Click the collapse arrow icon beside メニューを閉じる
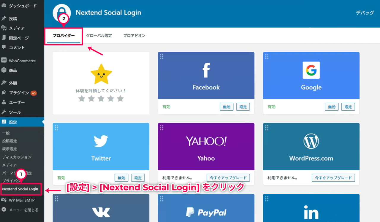The height and width of the screenshot is (222, 380). 4,210
